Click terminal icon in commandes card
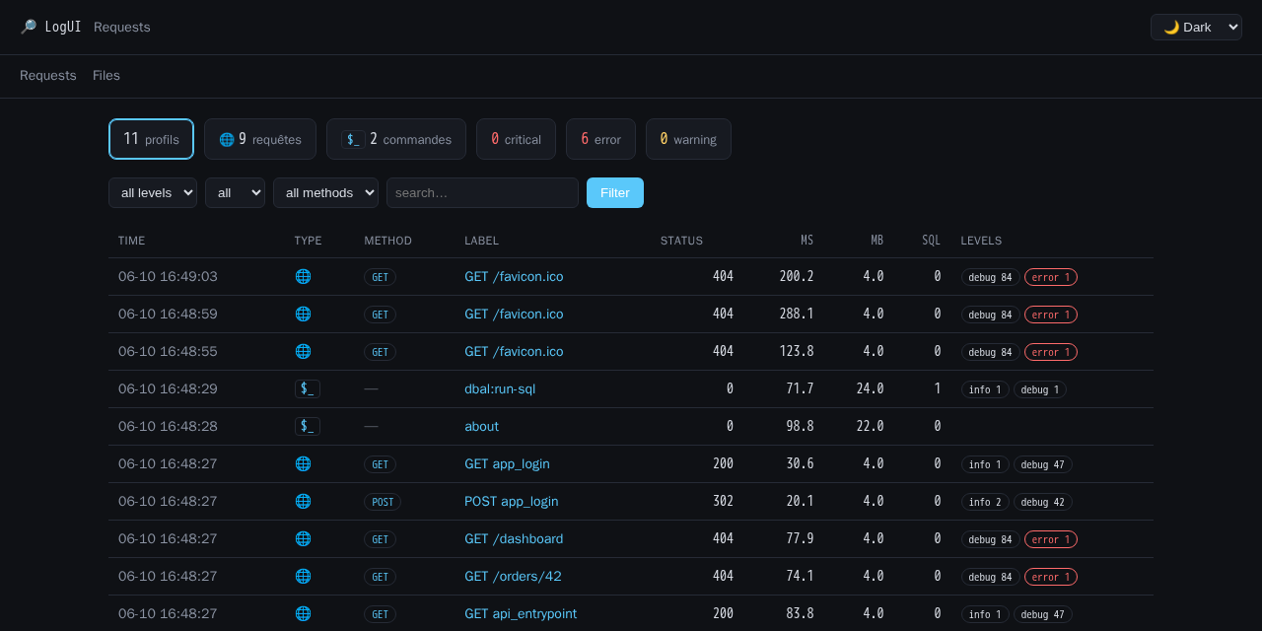The width and height of the screenshot is (1262, 631). click(x=353, y=139)
